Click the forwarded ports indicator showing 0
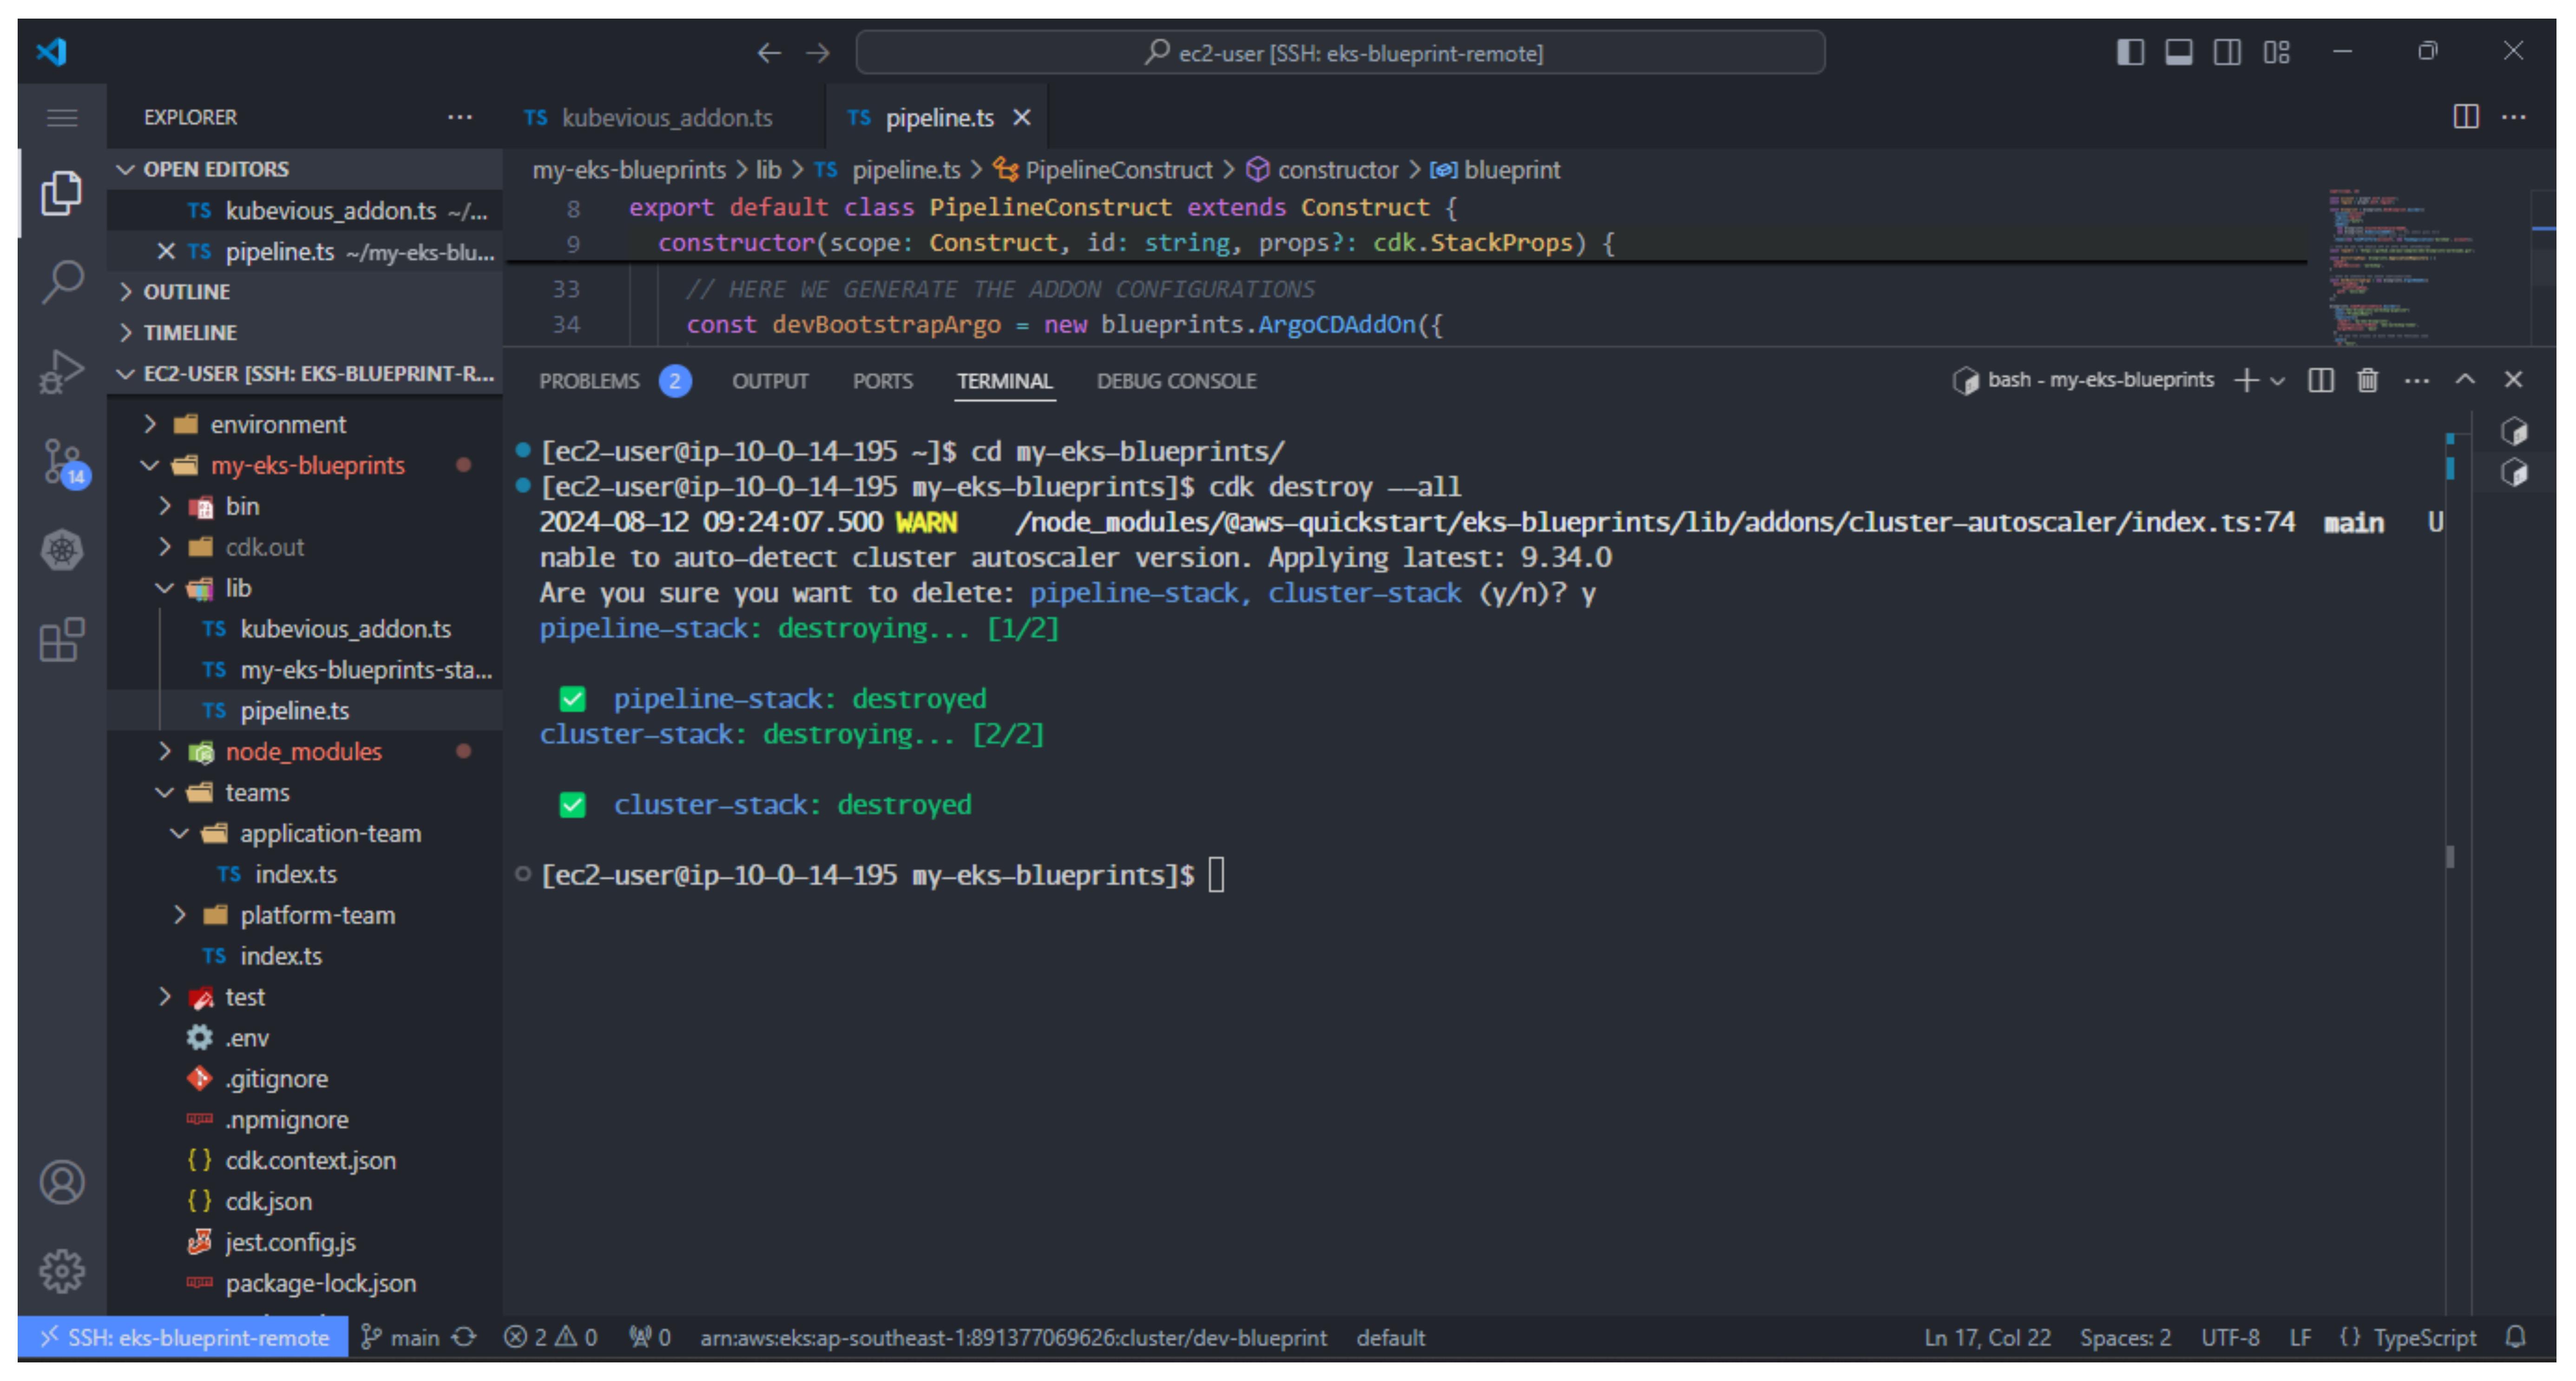This screenshot has width=2576, height=1381. 650,1338
